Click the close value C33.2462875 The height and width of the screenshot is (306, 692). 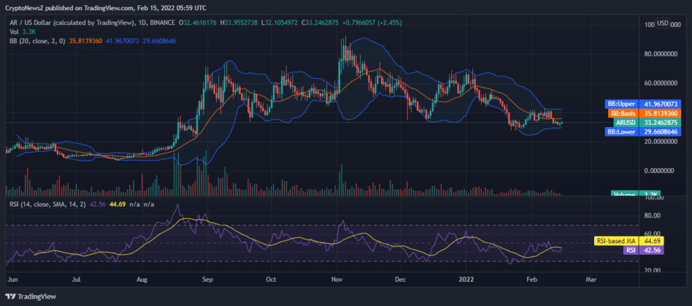click(321, 22)
